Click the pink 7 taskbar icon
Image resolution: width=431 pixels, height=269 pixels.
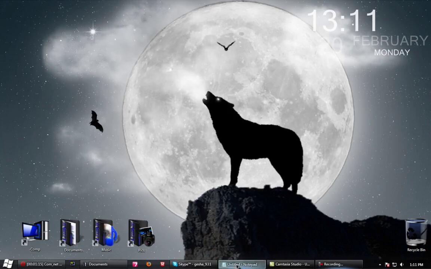click(x=135, y=264)
